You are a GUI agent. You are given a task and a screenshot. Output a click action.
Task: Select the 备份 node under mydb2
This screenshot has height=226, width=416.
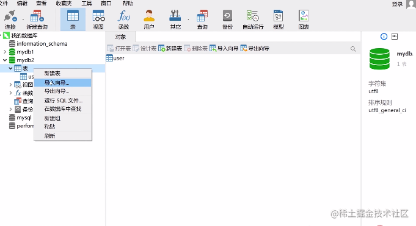click(27, 109)
